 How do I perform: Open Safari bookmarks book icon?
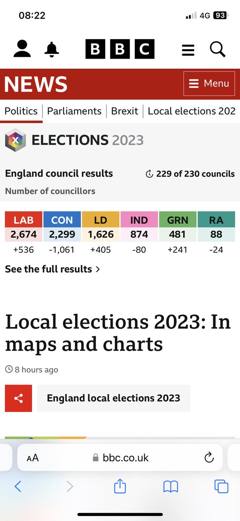171,487
